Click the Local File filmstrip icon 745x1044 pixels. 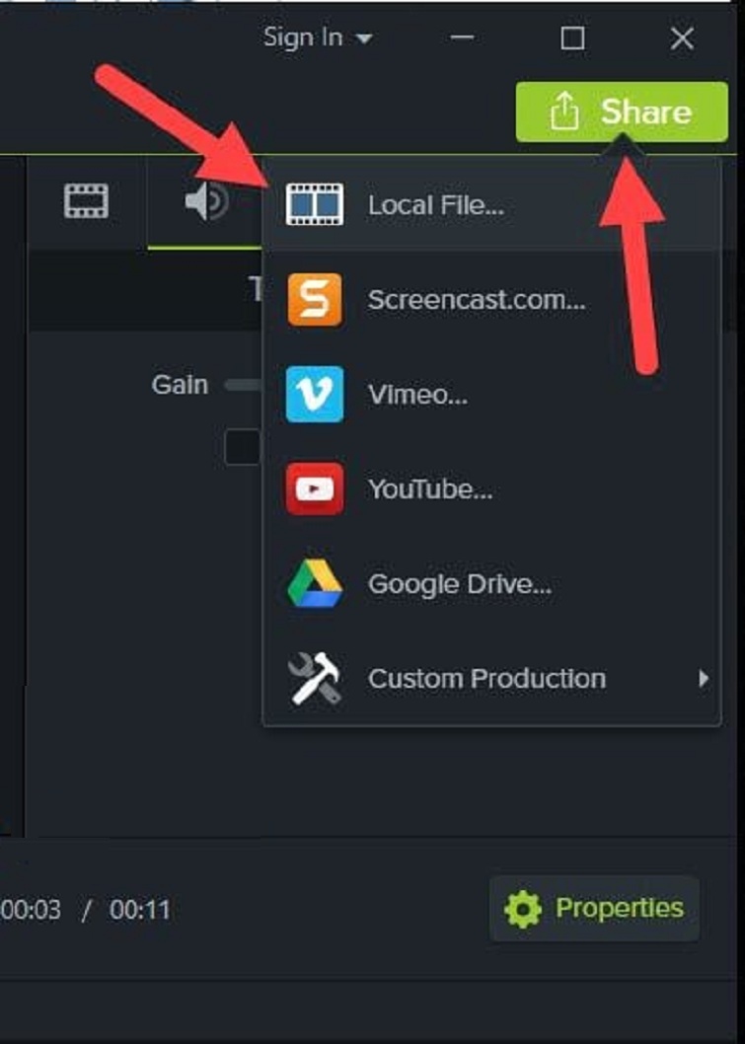(x=315, y=203)
